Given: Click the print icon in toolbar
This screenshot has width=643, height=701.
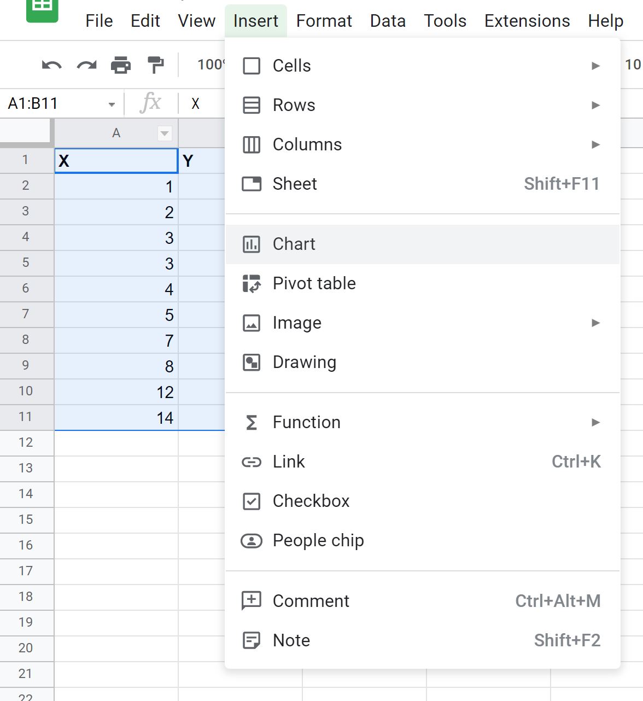Looking at the screenshot, I should coord(121,65).
